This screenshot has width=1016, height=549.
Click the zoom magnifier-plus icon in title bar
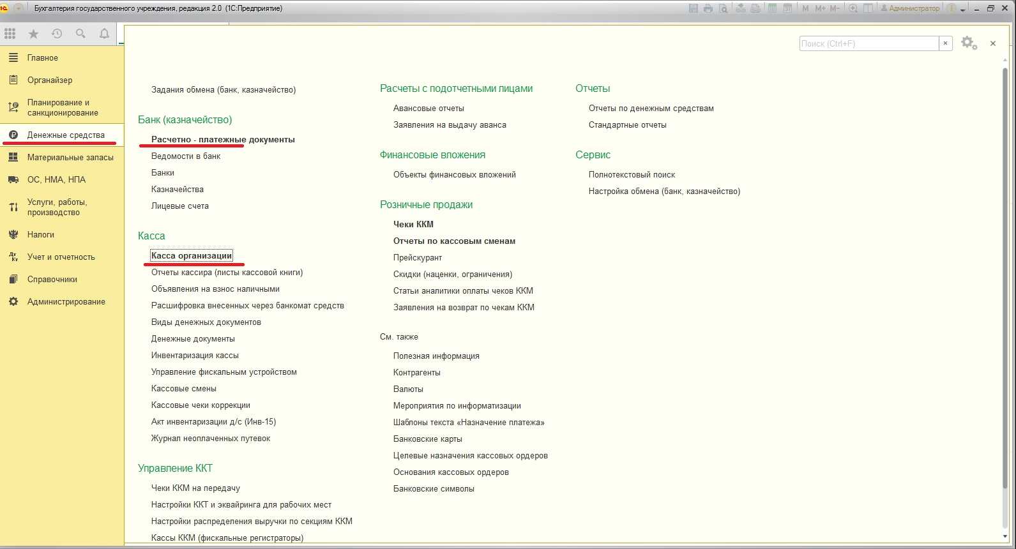coord(853,8)
